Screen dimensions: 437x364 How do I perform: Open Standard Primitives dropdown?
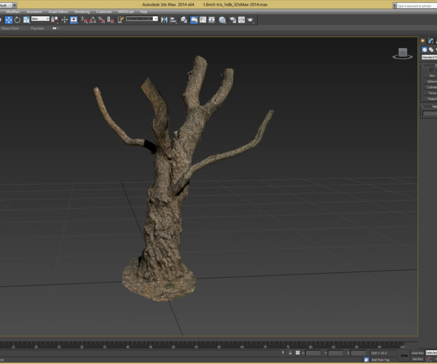[x=429, y=57]
